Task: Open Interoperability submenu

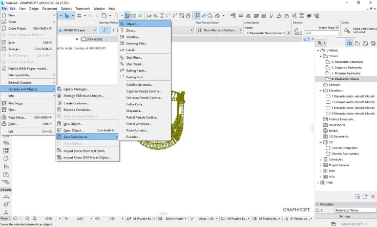Action: click(x=28, y=75)
